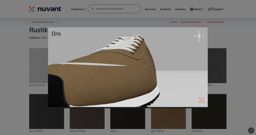Click the mouse rotate hint icon

point(199,36)
